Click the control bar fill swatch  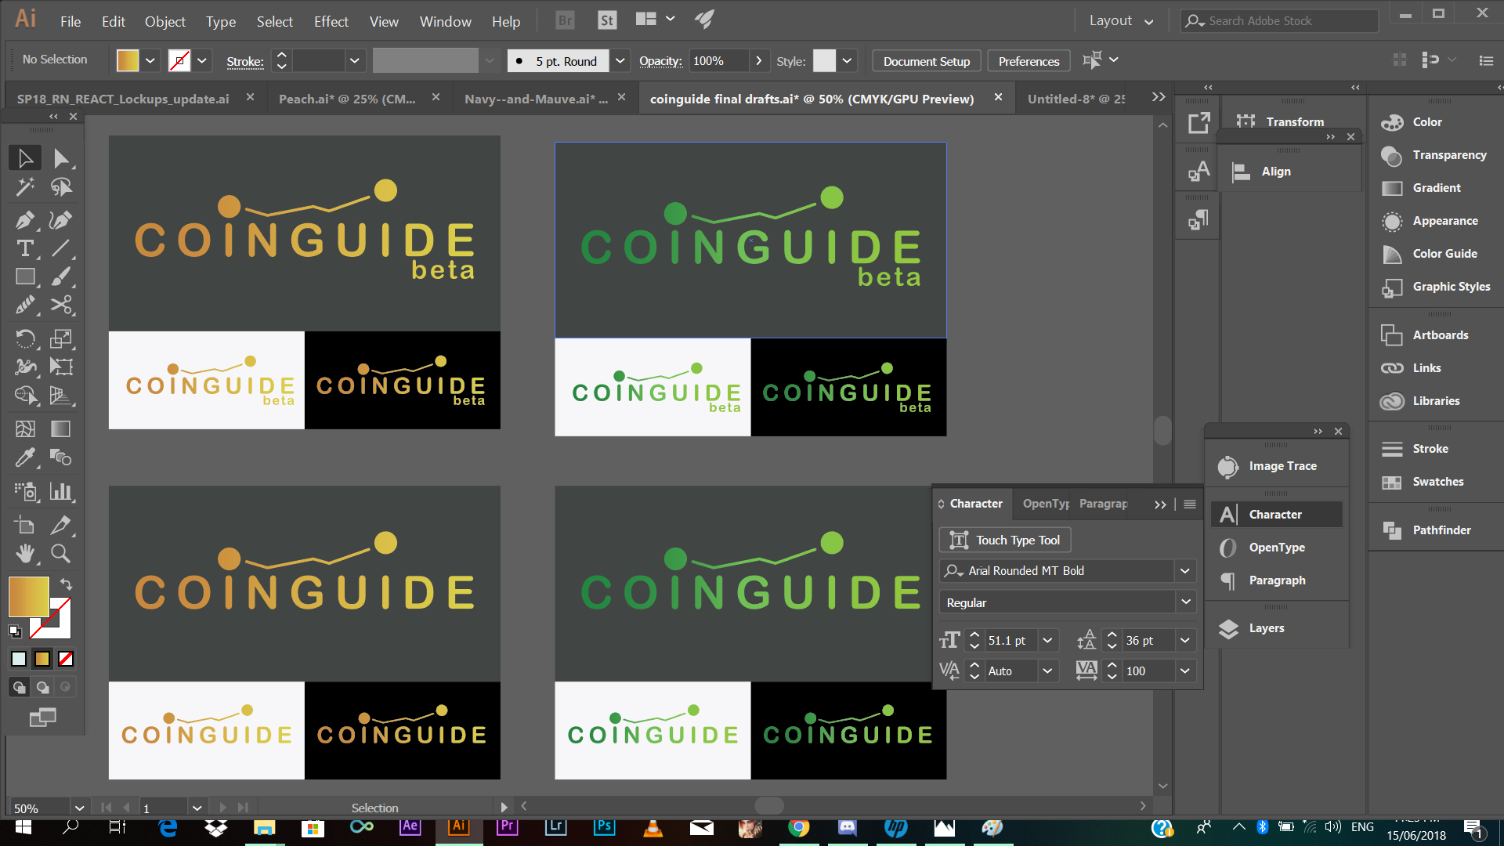[128, 60]
